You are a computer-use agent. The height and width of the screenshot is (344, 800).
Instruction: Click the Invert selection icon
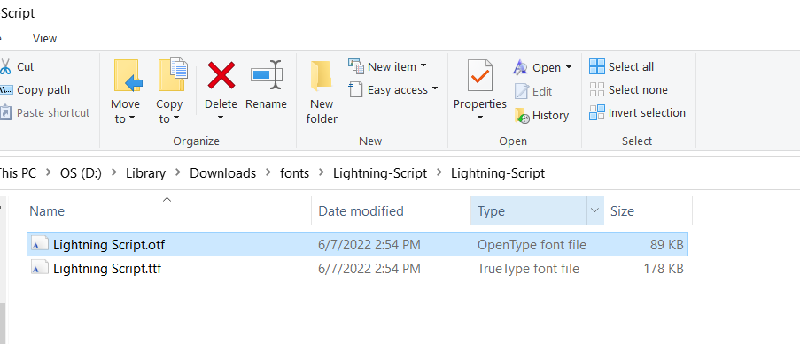[597, 112]
